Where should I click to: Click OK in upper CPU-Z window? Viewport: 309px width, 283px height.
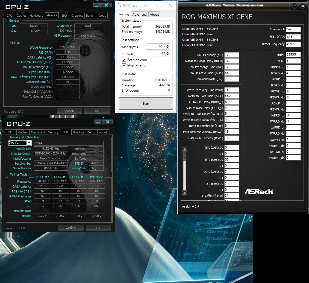coord(97,111)
